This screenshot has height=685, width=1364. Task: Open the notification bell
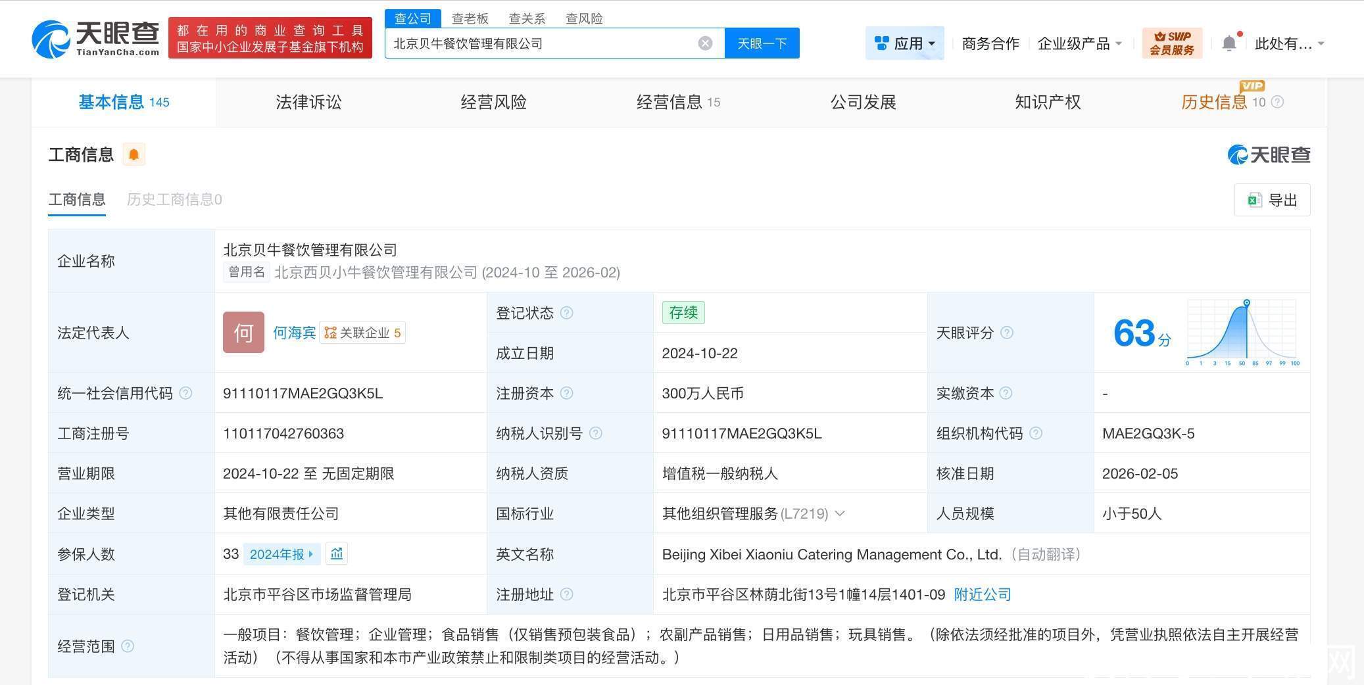coord(1229,43)
